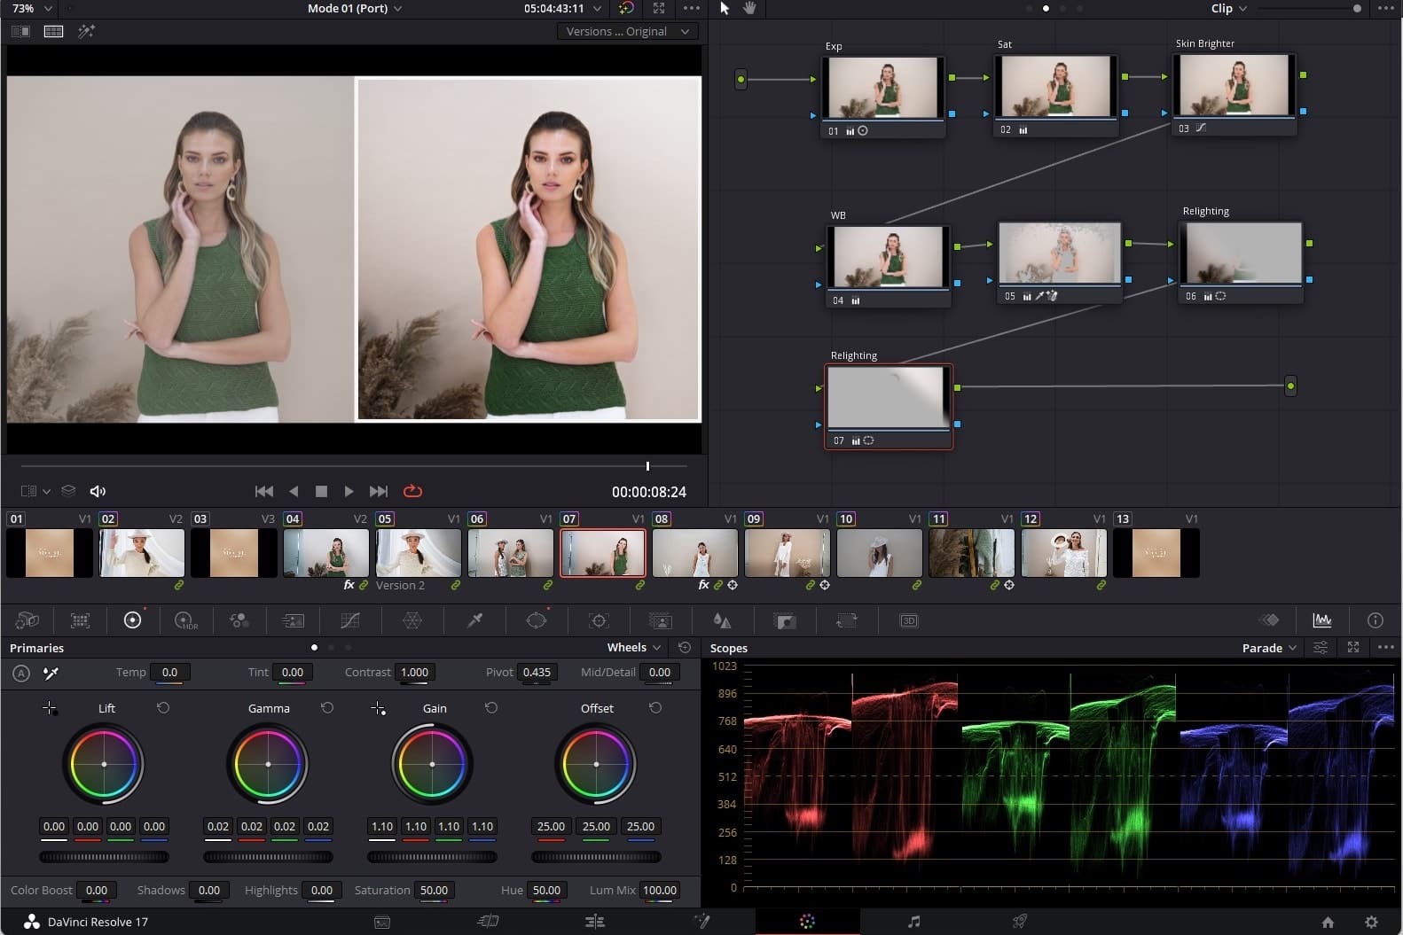The height and width of the screenshot is (935, 1403).
Task: Reset the Lift color wheel
Action: point(163,708)
